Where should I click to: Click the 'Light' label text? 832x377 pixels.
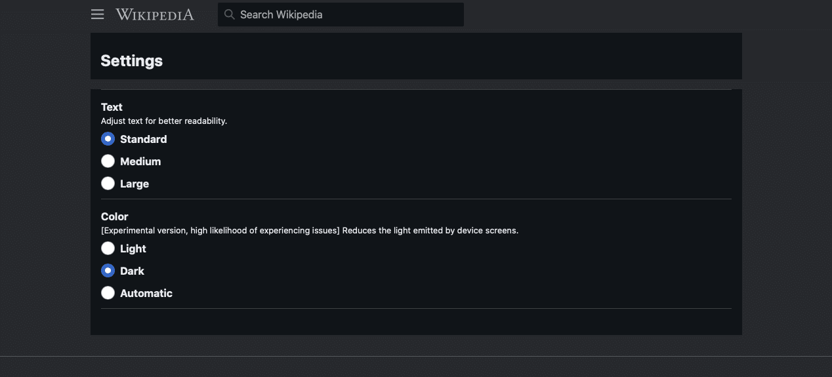133,248
